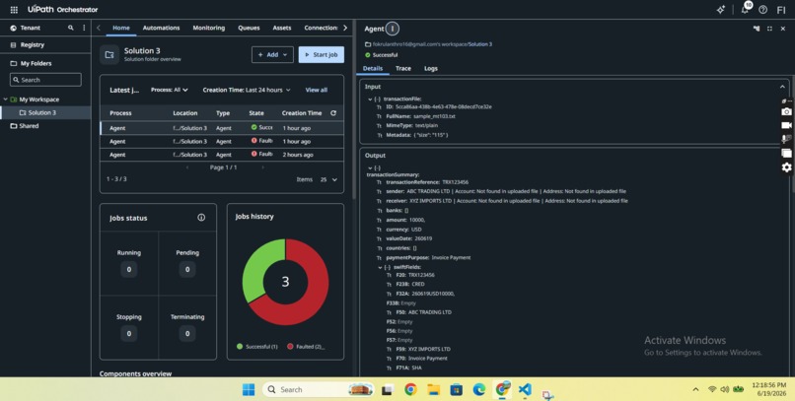Click the green Successful donut segment
The image size is (795, 401).
[x=256, y=269]
